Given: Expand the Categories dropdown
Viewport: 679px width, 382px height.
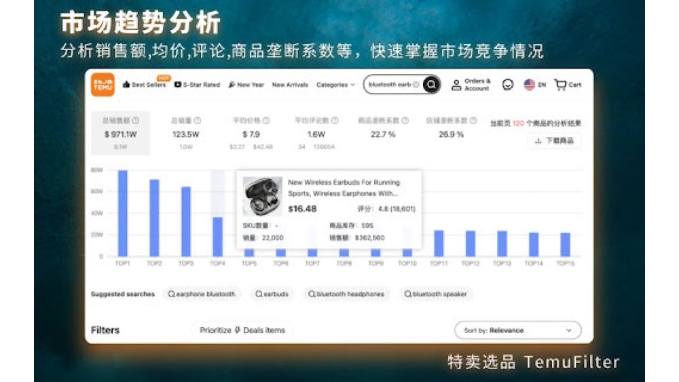Looking at the screenshot, I should (x=335, y=85).
